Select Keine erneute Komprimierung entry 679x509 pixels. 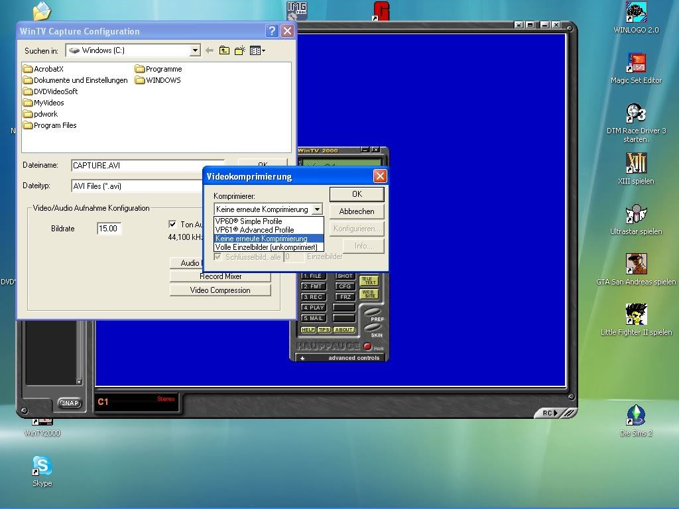pos(269,239)
